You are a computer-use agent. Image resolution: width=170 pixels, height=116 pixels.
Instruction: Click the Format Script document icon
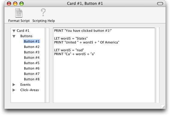[19, 13]
